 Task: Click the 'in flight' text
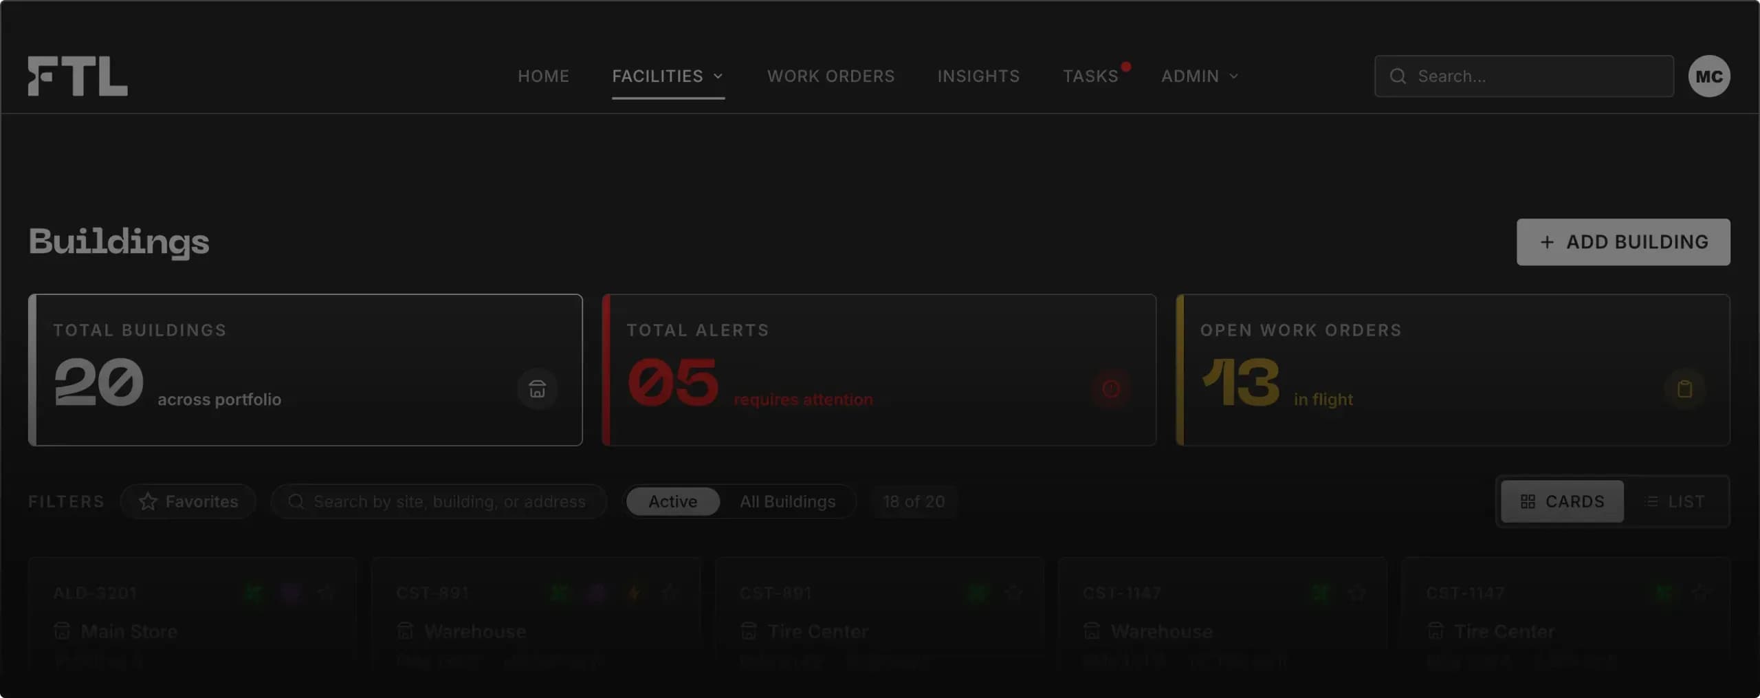coord(1323,400)
